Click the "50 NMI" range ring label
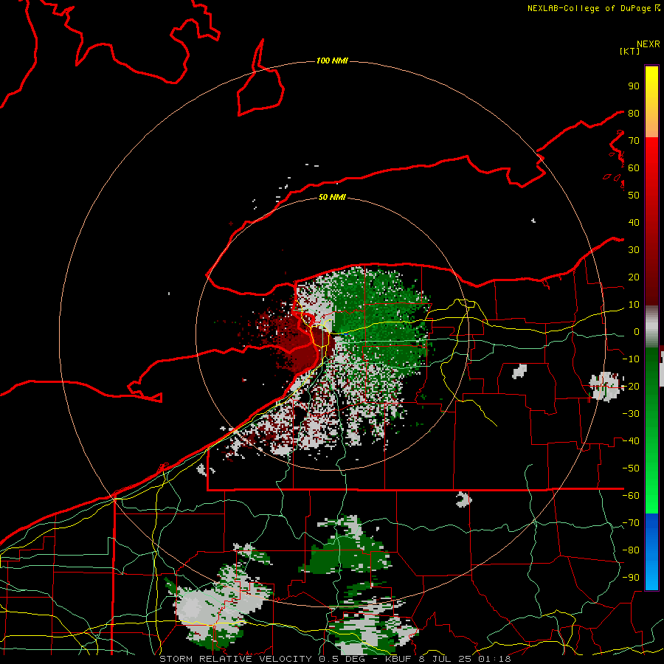664x664 pixels. pyautogui.click(x=332, y=197)
